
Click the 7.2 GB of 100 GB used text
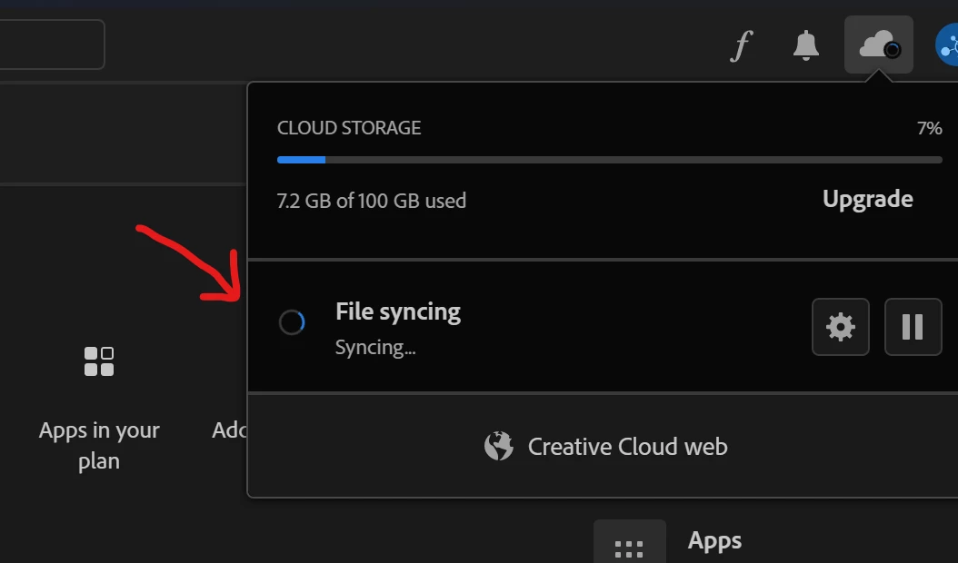click(372, 201)
